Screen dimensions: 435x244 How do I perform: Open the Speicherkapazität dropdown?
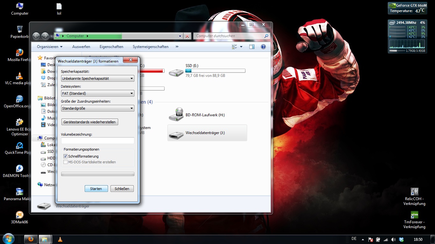click(x=97, y=78)
